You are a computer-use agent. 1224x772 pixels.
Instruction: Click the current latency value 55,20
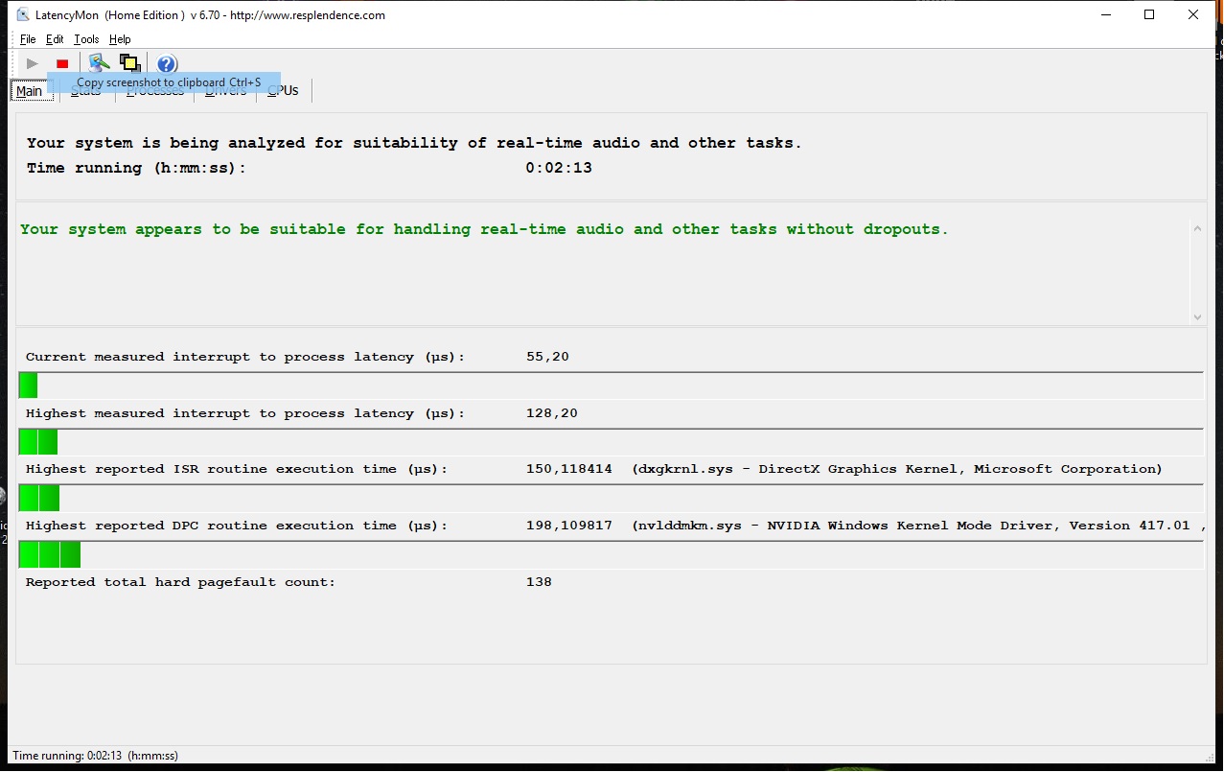click(x=547, y=357)
